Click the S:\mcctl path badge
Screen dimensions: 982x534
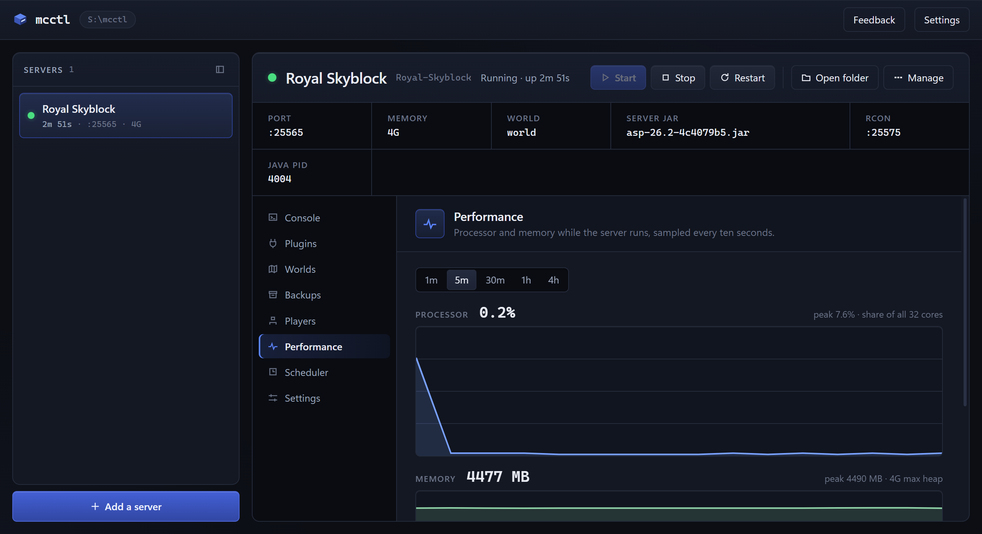point(107,20)
